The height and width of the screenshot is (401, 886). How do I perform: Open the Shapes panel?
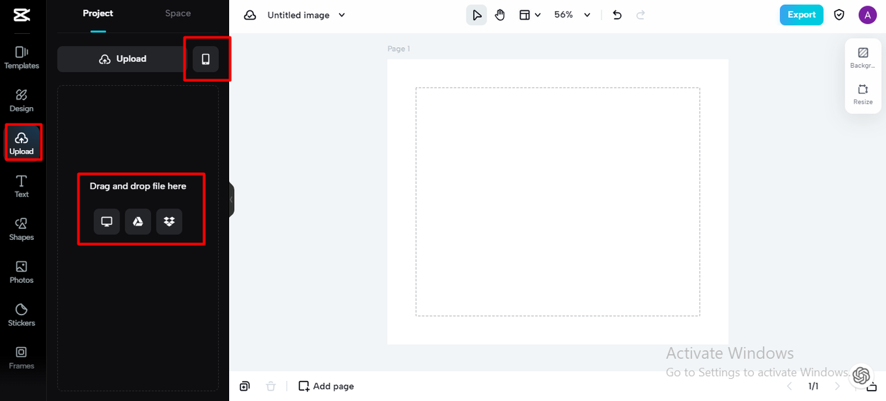point(21,230)
